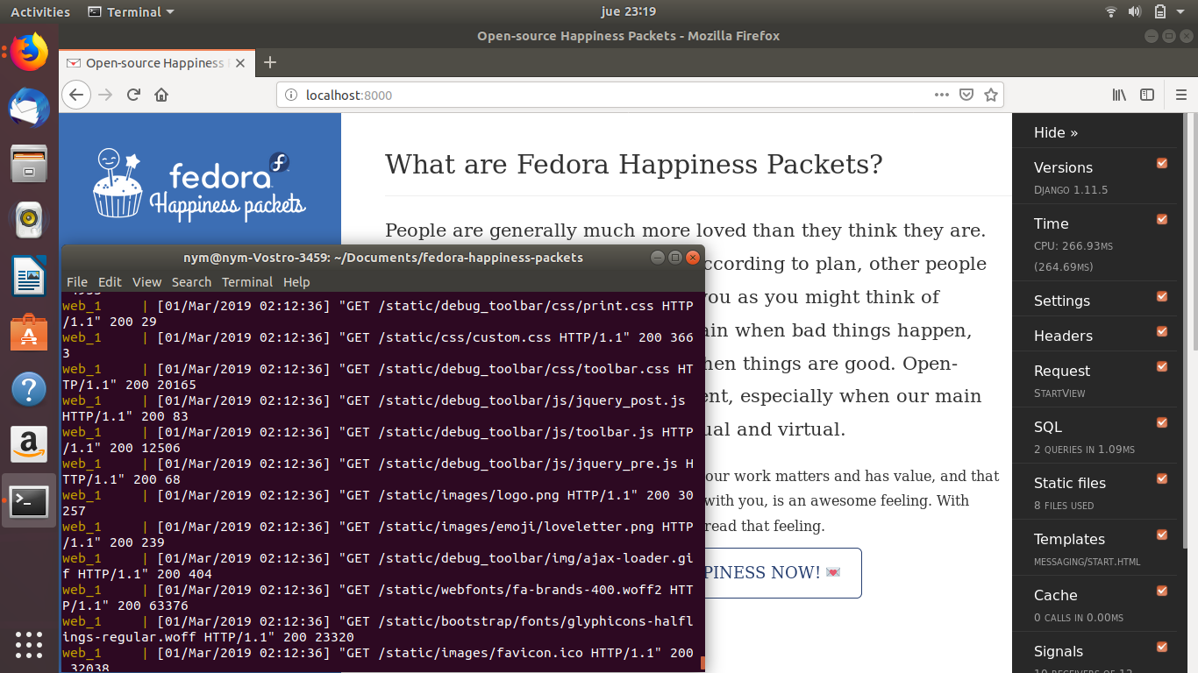Open the Help menu in Terminal window
Image resolution: width=1198 pixels, height=673 pixels.
pos(296,282)
